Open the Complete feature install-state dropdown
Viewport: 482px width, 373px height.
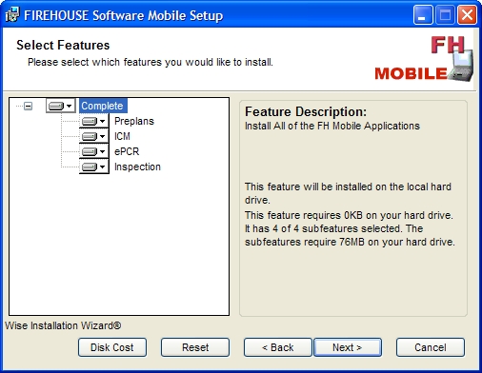(x=61, y=106)
